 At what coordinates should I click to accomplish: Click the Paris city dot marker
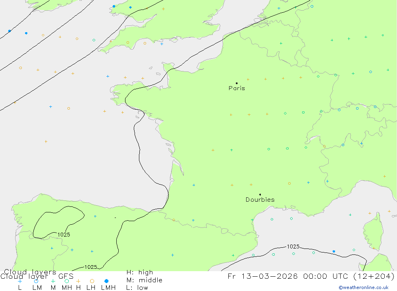coord(237,83)
